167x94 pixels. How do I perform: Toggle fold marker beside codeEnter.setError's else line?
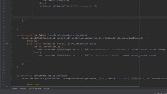coord(11,3)
